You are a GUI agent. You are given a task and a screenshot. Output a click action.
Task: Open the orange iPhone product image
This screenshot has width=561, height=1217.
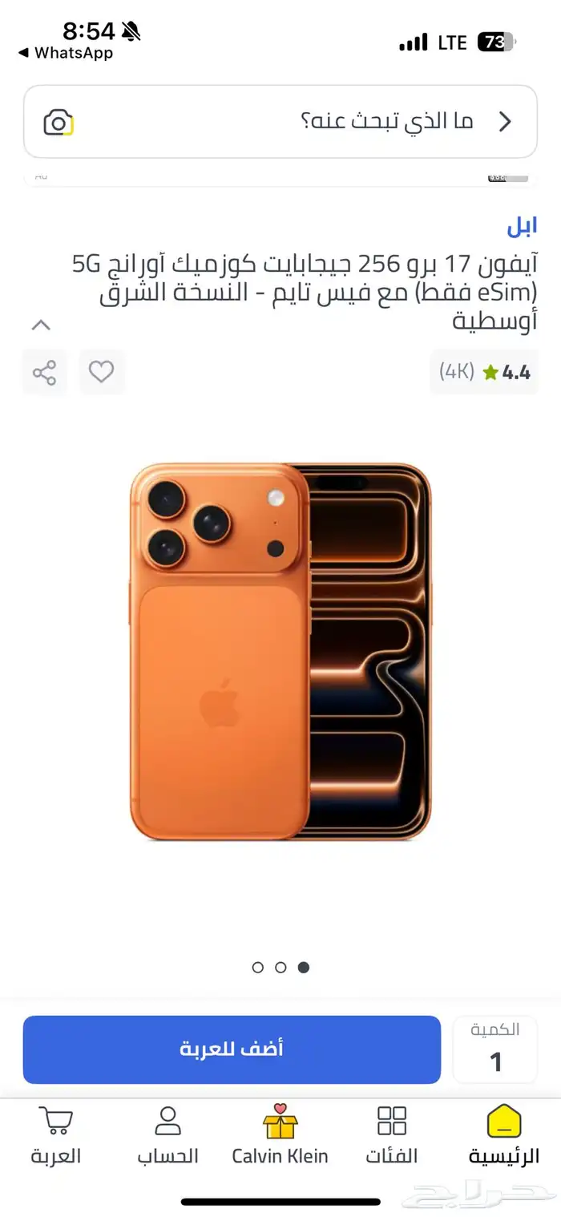280,651
